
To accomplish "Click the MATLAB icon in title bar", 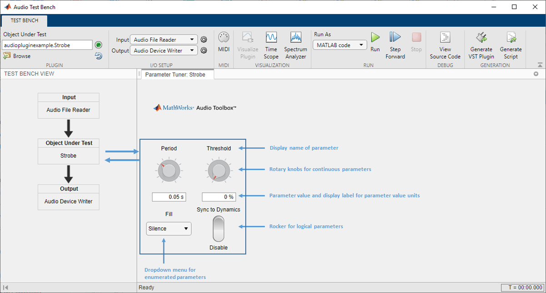I will pyautogui.click(x=8, y=7).
